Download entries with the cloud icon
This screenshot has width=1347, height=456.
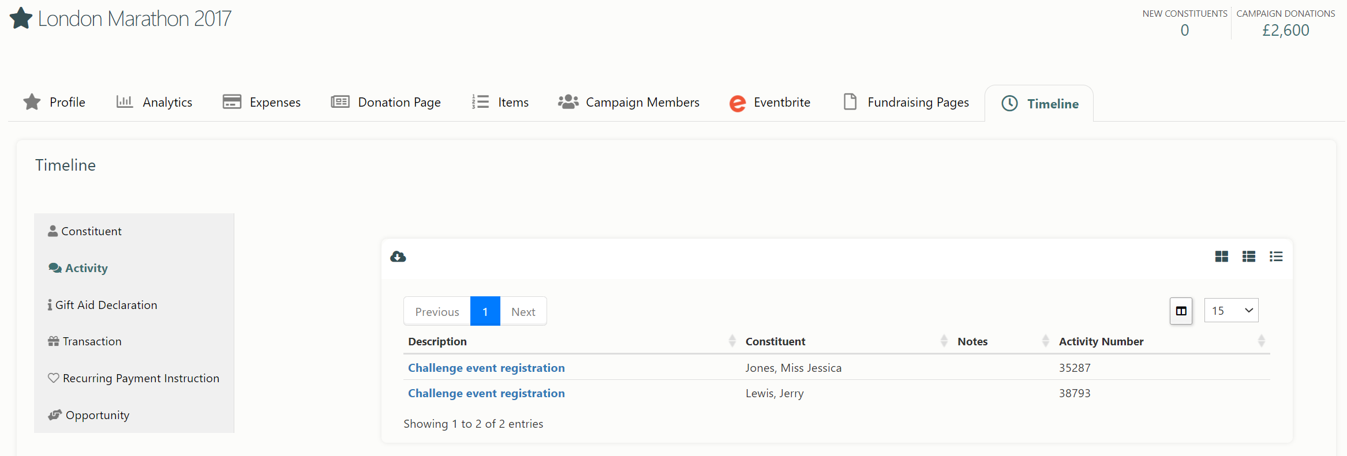tap(398, 257)
